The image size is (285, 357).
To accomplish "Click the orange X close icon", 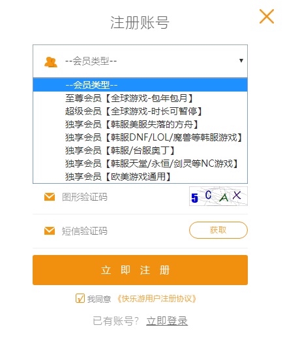I will pyautogui.click(x=267, y=16).
